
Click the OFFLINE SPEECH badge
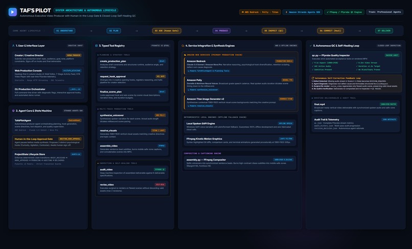pos(286,124)
